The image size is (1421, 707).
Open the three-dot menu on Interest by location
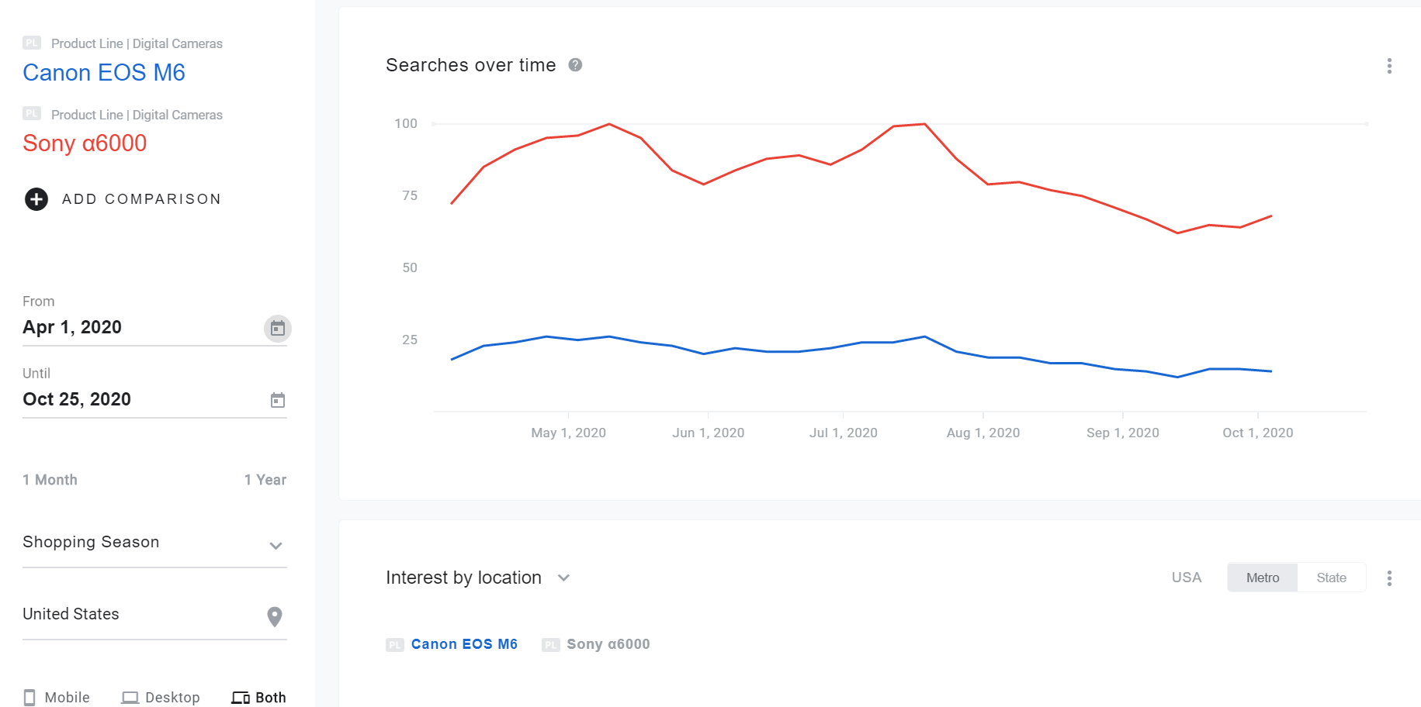click(x=1388, y=578)
